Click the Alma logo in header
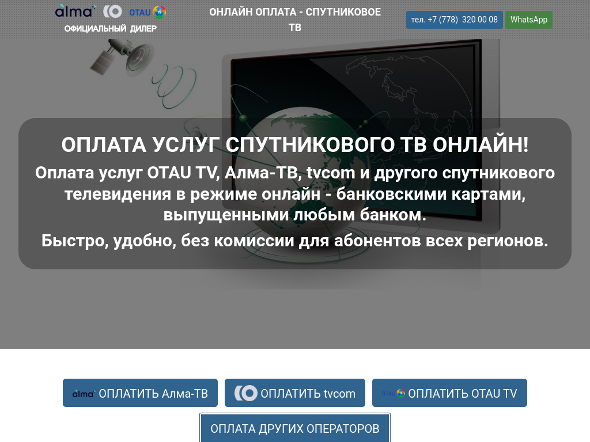 [75, 12]
